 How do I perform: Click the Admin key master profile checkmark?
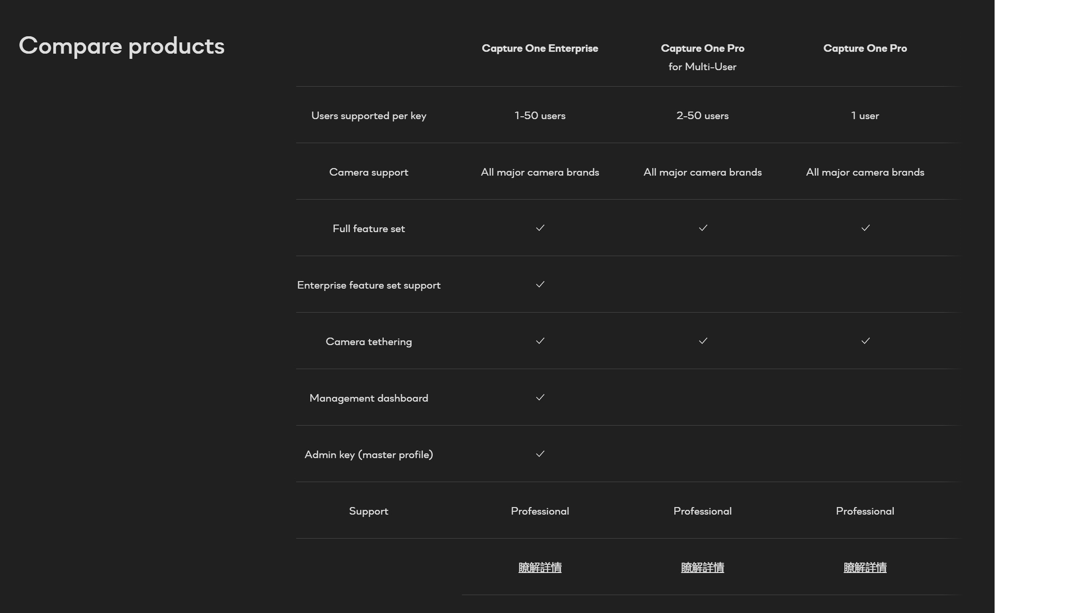pyautogui.click(x=540, y=454)
